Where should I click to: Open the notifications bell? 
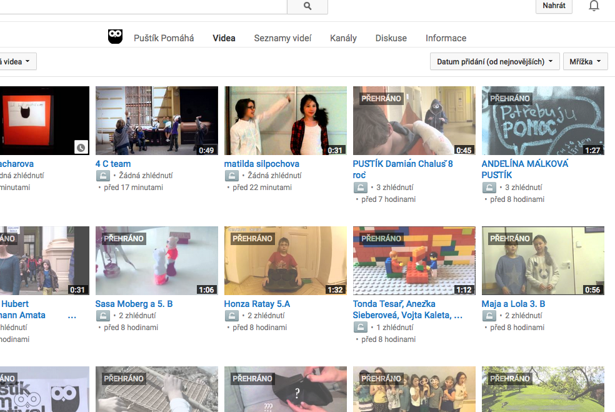tap(594, 6)
